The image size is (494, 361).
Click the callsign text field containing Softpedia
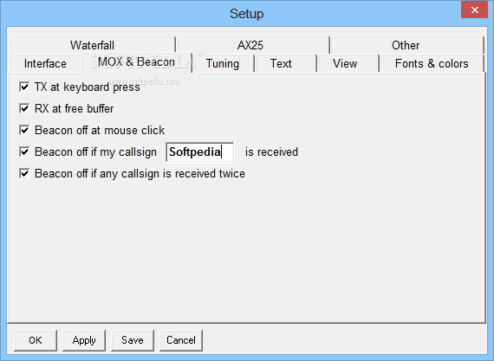click(200, 152)
